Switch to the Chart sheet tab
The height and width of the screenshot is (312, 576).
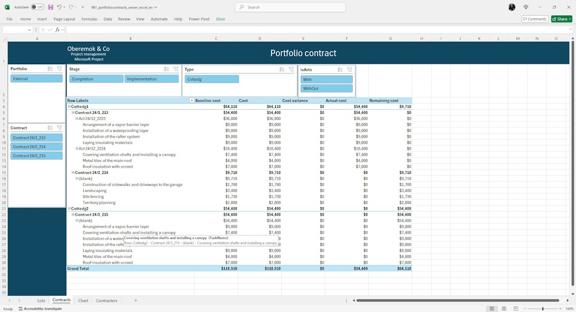point(83,300)
